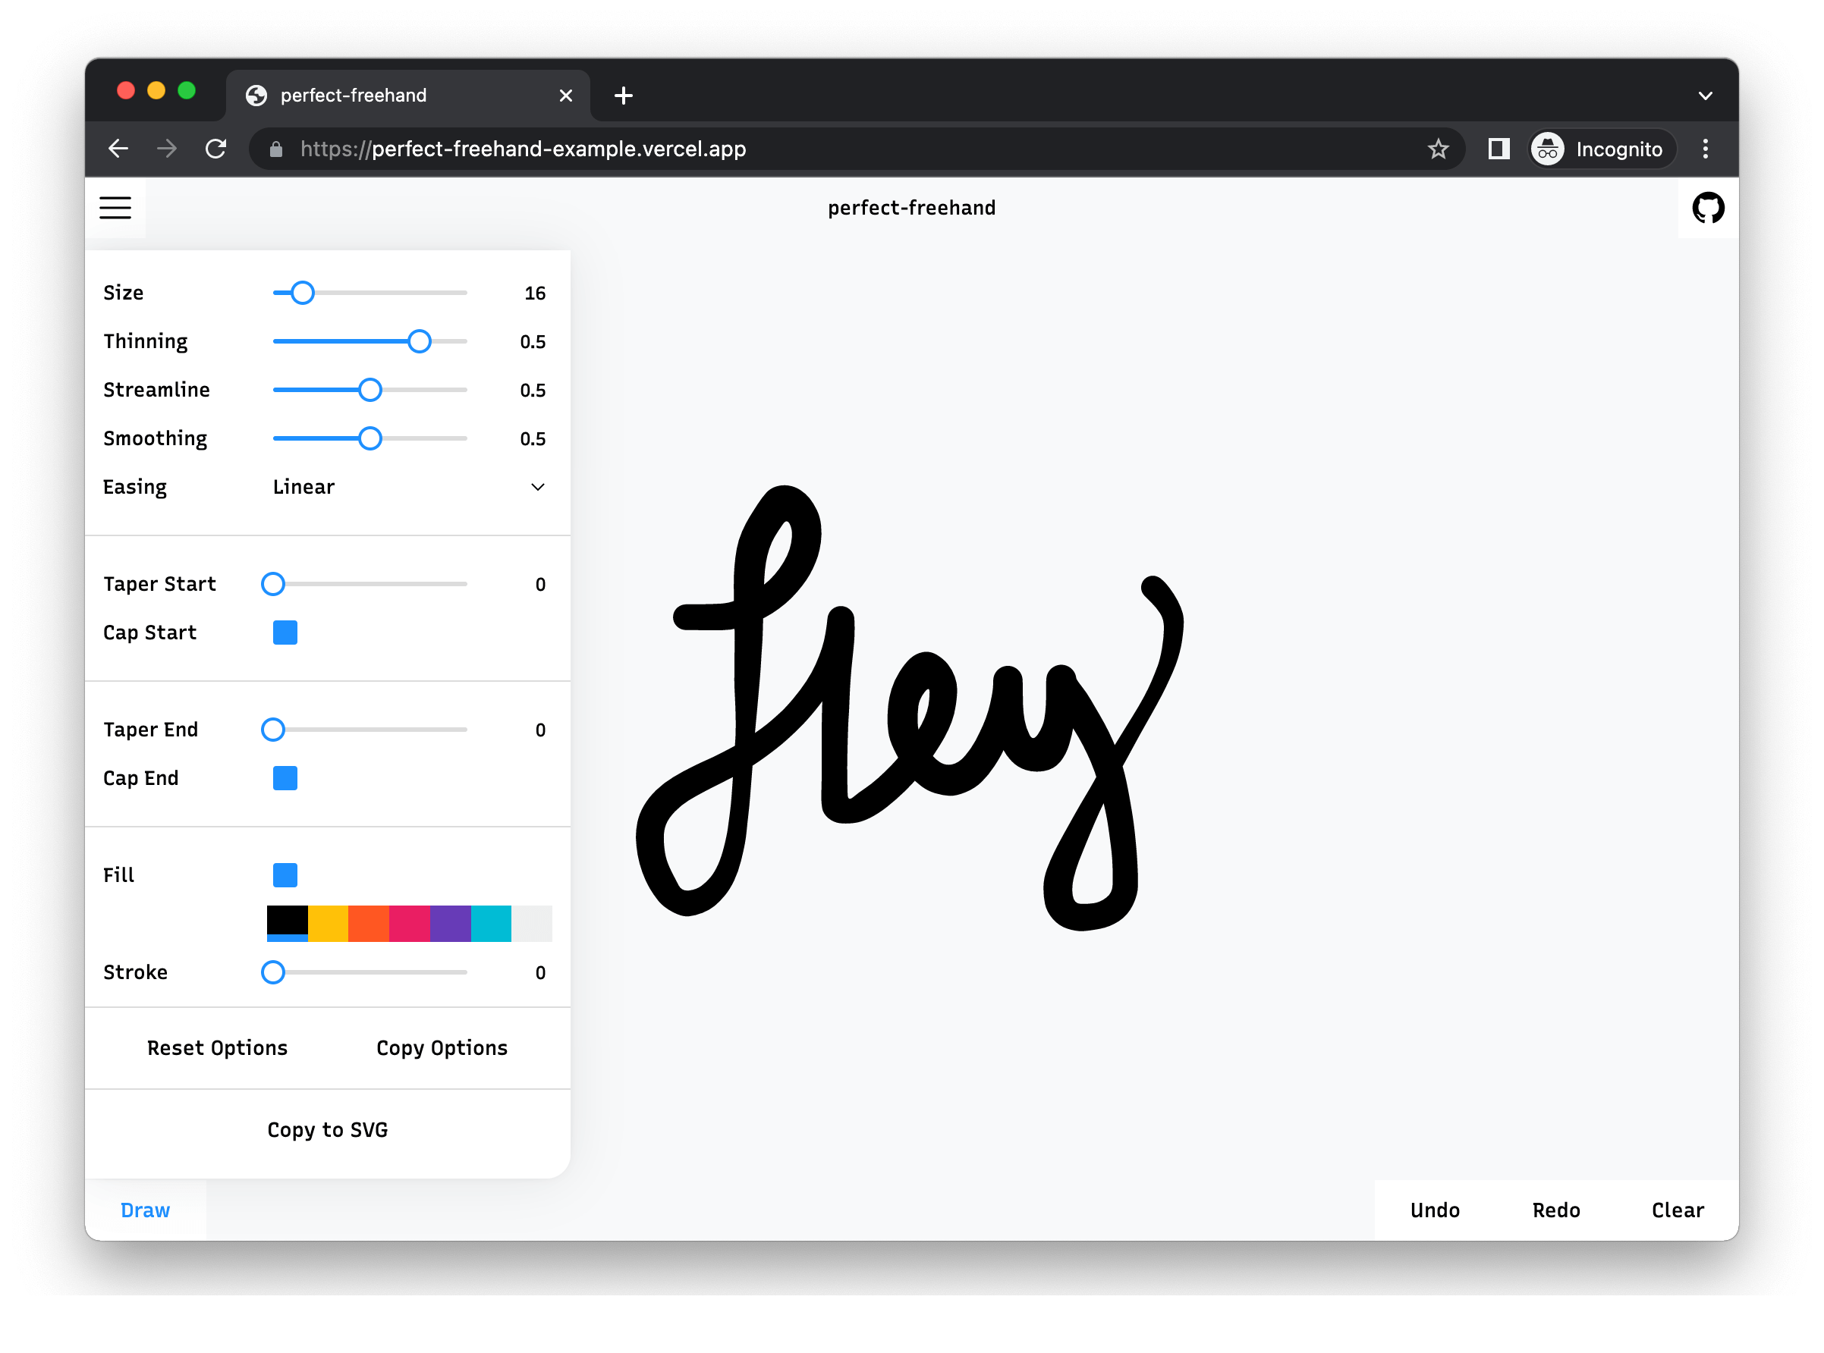The height and width of the screenshot is (1353, 1824).
Task: Open the GitHub repository icon
Action: (1708, 207)
